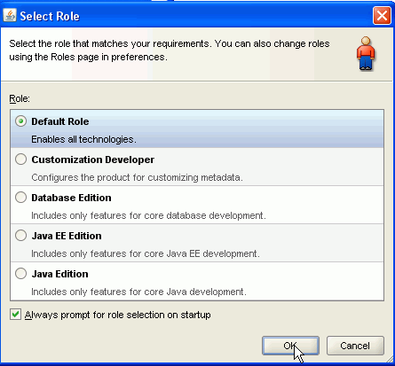Pick the Java EE Edition radio button
Screen dimensions: 395x366
coord(21,236)
